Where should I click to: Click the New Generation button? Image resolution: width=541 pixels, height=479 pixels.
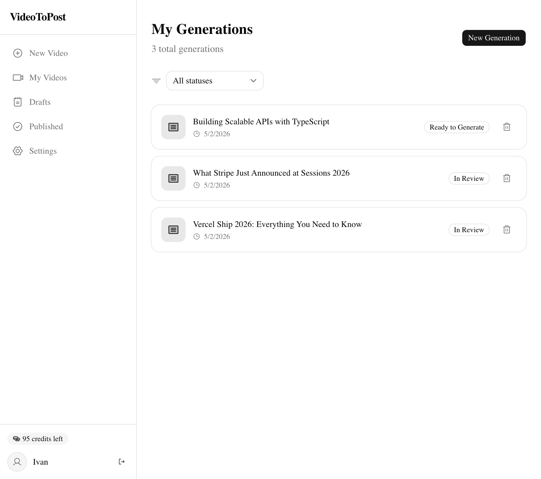click(494, 38)
